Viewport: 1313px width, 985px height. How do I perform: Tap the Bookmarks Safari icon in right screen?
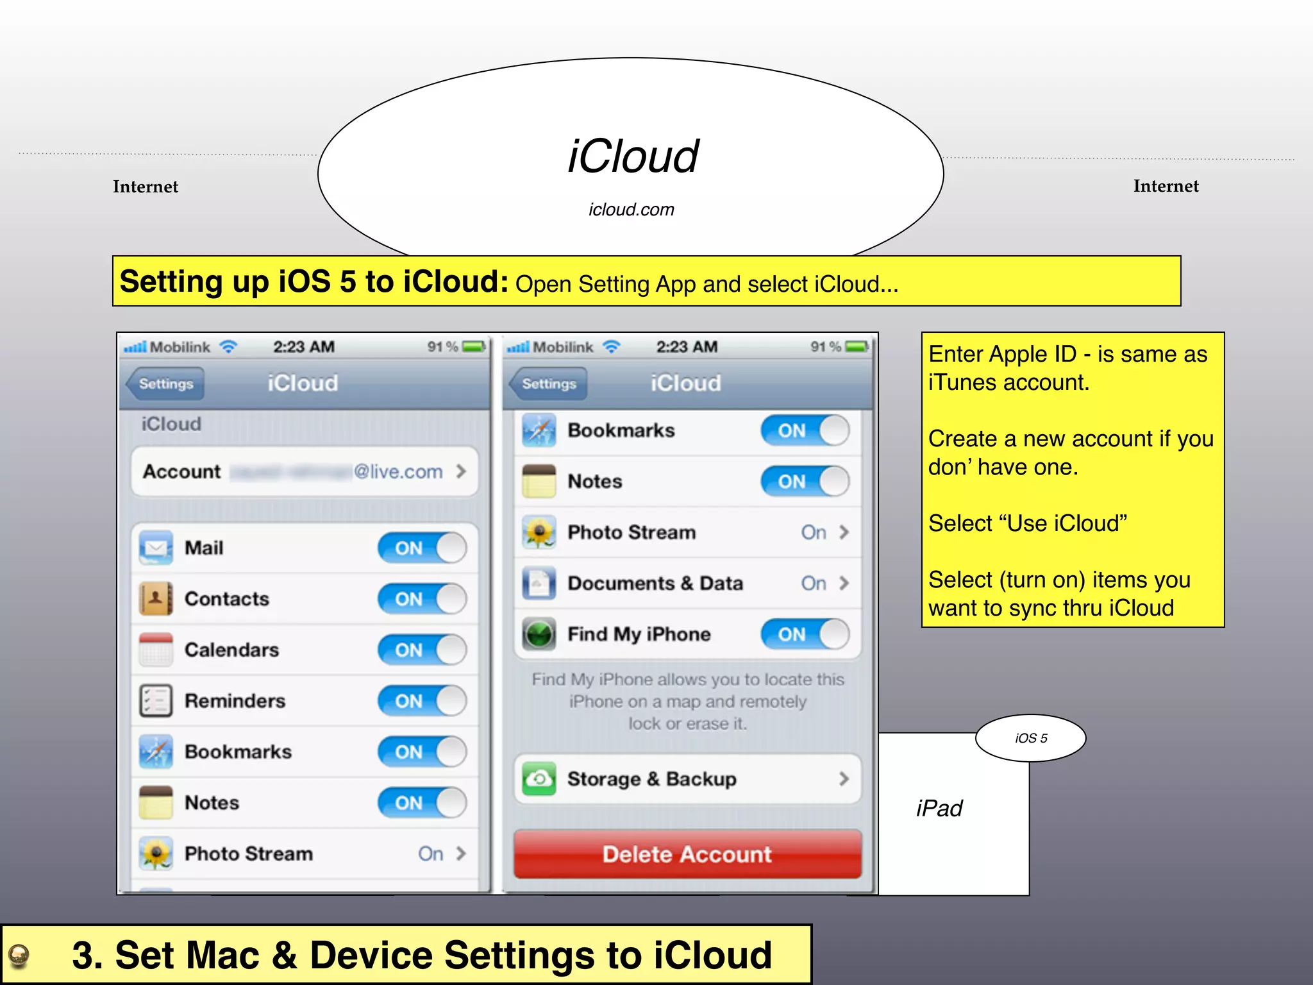pyautogui.click(x=539, y=430)
